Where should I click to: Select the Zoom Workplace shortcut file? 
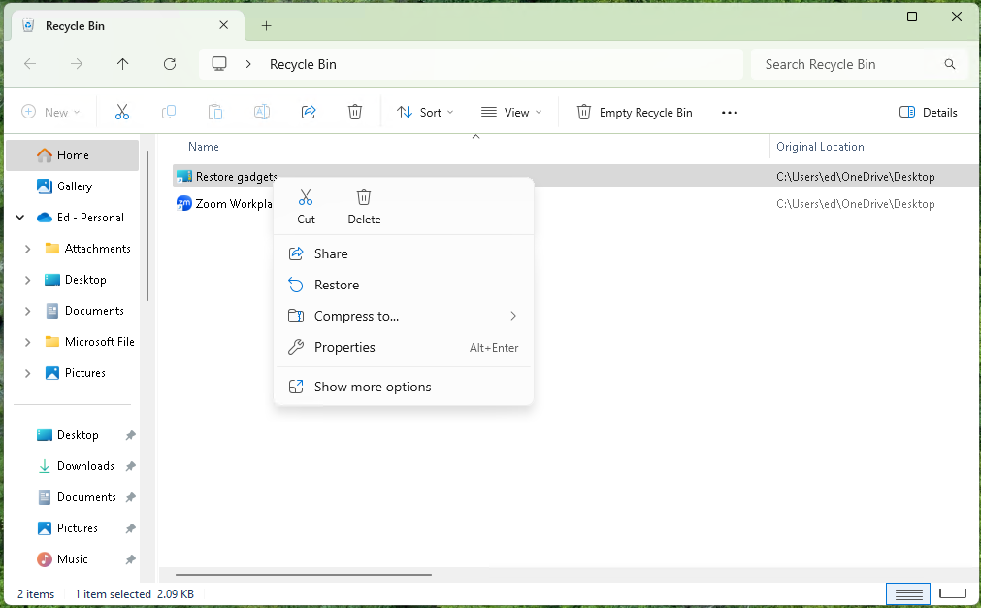tap(233, 204)
